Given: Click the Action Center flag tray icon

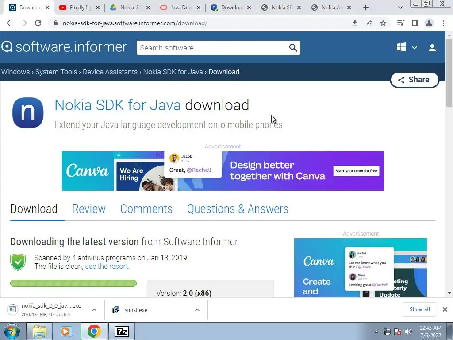Looking at the screenshot, I should [x=398, y=332].
